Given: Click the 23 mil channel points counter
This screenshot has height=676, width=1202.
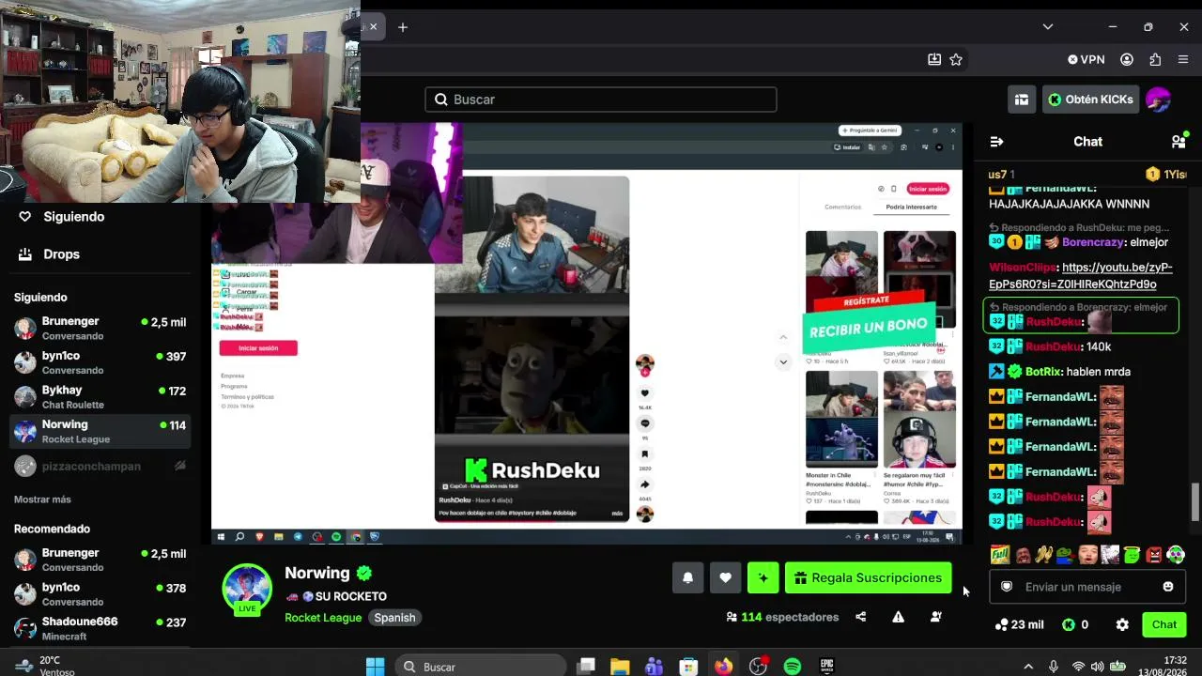Looking at the screenshot, I should point(1019,624).
